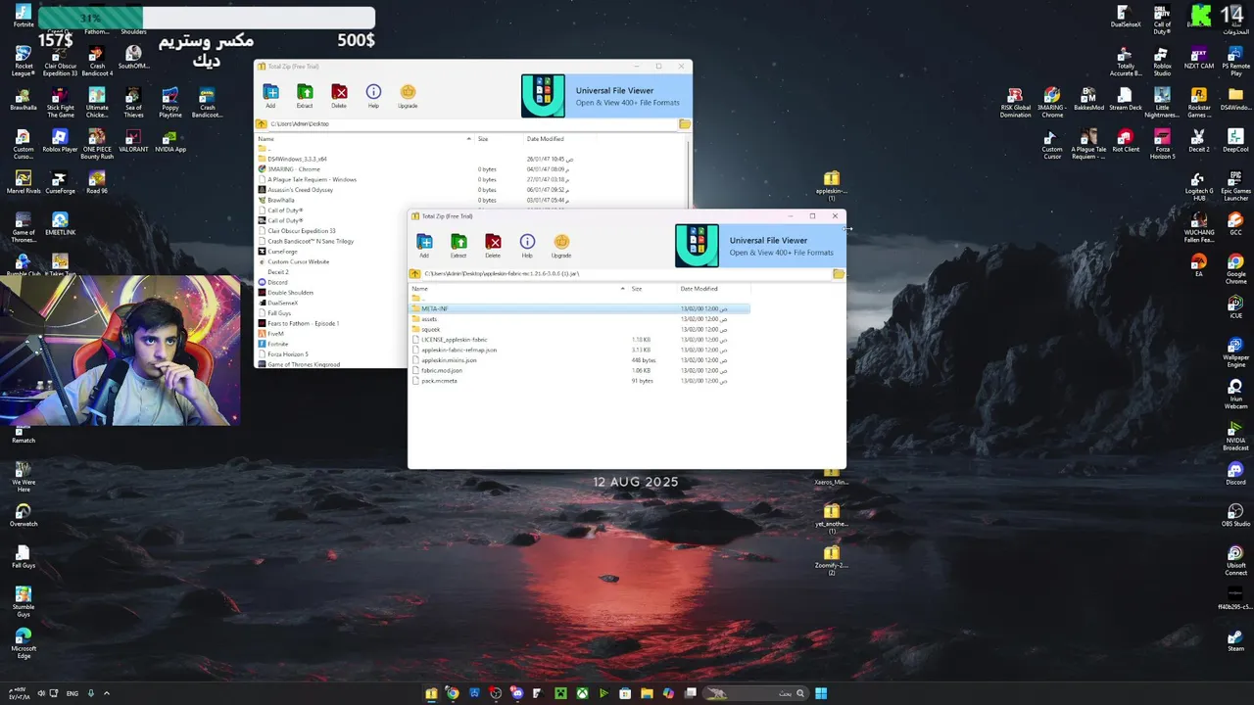This screenshot has height=705, width=1254.
Task: Sort by Name column in back window
Action: click(x=364, y=139)
